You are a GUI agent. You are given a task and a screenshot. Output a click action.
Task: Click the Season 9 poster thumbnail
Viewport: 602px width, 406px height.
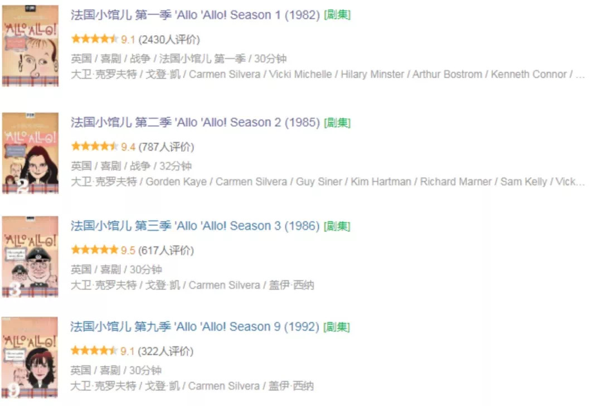point(30,357)
